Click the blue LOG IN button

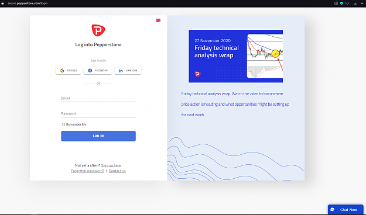98,136
